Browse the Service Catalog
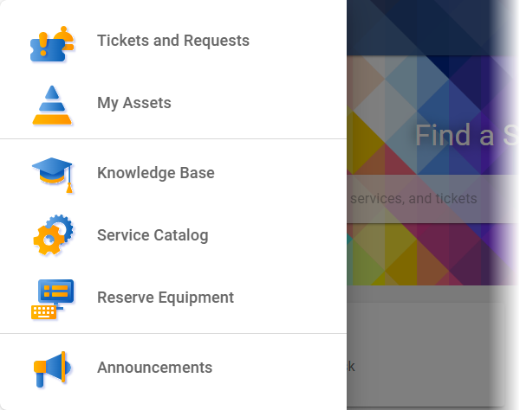Screen dimensions: 520x410 point(173,235)
